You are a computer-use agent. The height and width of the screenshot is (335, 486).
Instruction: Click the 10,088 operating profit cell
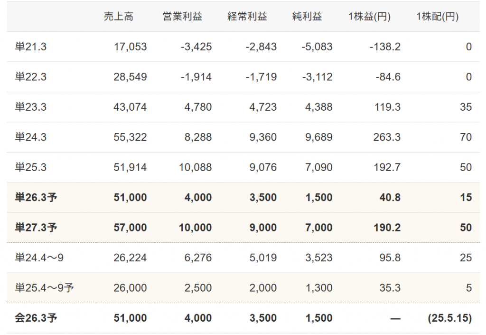[x=196, y=167]
